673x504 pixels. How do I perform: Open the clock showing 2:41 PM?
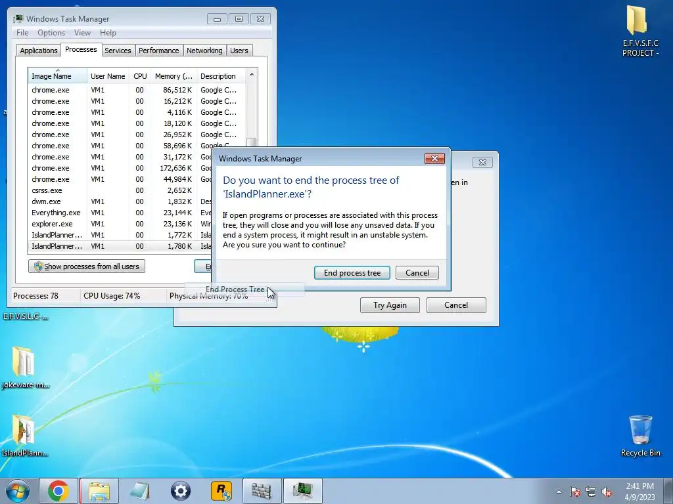click(x=639, y=492)
